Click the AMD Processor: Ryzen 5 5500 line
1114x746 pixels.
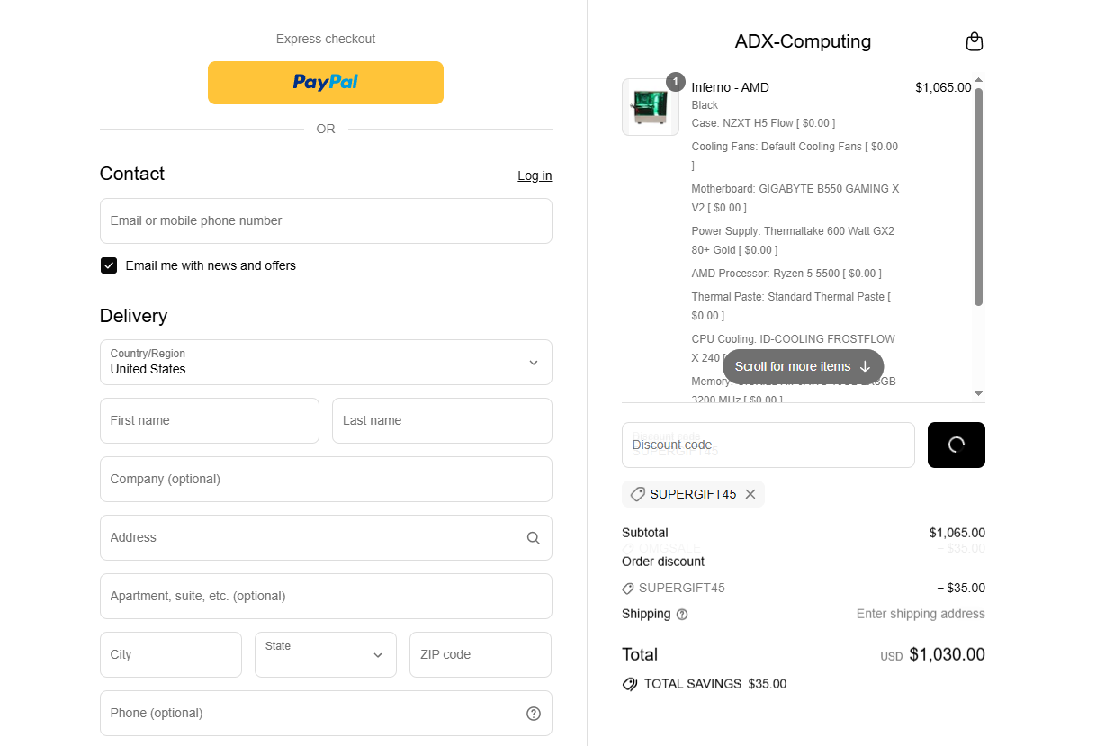point(786,274)
